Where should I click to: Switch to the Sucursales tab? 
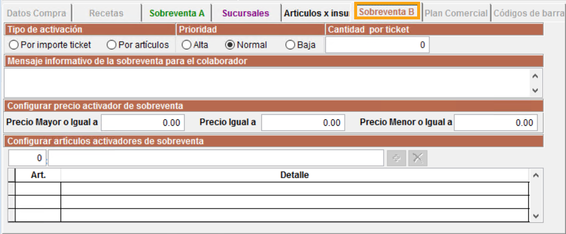click(x=246, y=14)
